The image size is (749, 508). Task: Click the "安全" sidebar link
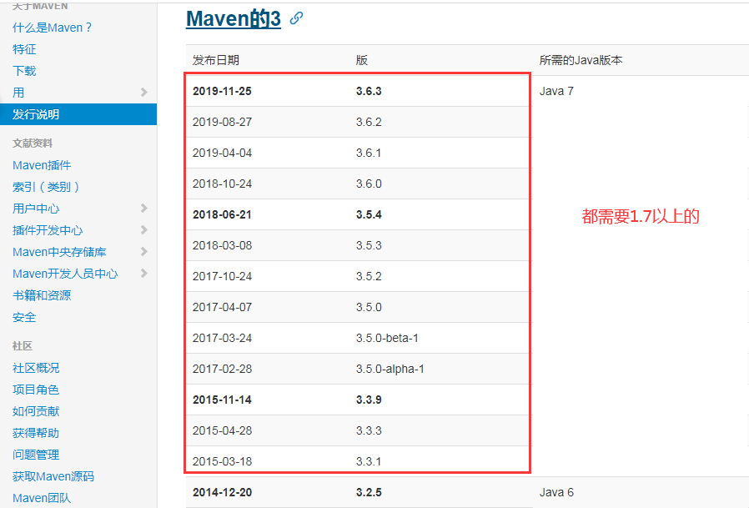click(x=23, y=317)
